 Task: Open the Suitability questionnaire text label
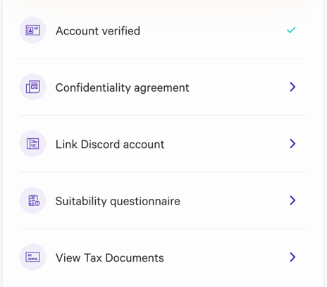118,202
